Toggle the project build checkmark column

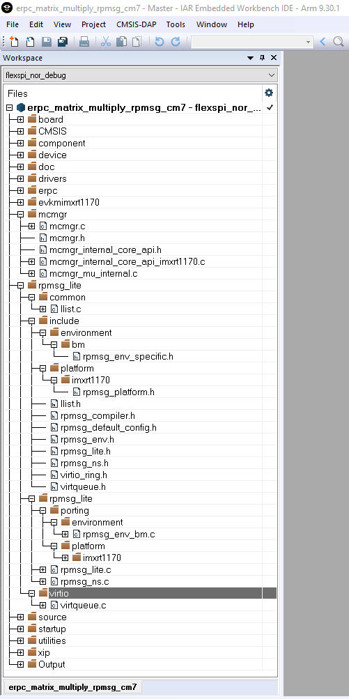[269, 107]
